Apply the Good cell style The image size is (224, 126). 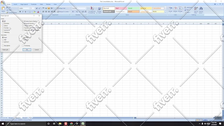[x=133, y=8]
